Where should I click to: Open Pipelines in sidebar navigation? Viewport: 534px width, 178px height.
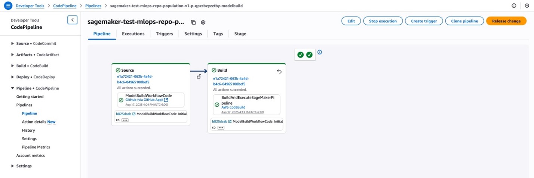(x=24, y=105)
